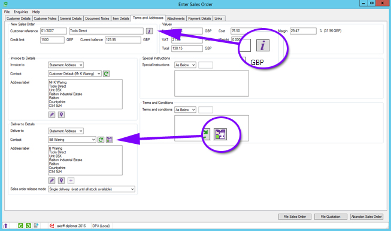Open customer information via the 'i' button

(x=149, y=31)
